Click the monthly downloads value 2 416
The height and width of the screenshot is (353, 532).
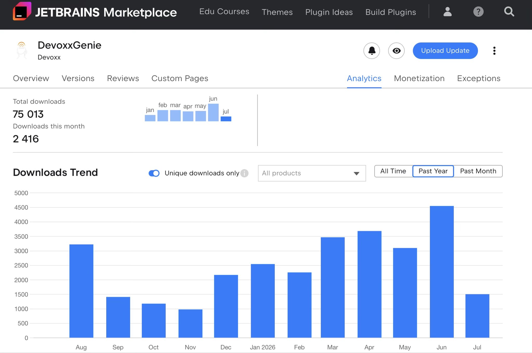(26, 139)
